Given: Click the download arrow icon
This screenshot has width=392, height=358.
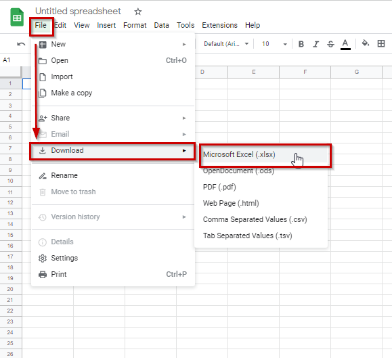Looking at the screenshot, I should pyautogui.click(x=43, y=150).
